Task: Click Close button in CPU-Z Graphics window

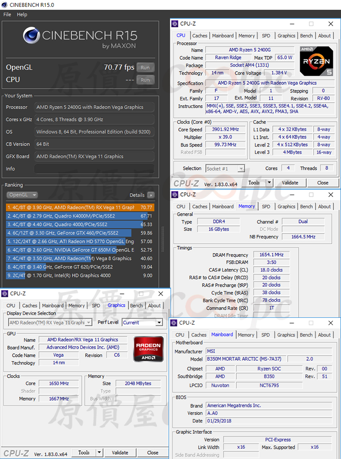Action: point(152,453)
